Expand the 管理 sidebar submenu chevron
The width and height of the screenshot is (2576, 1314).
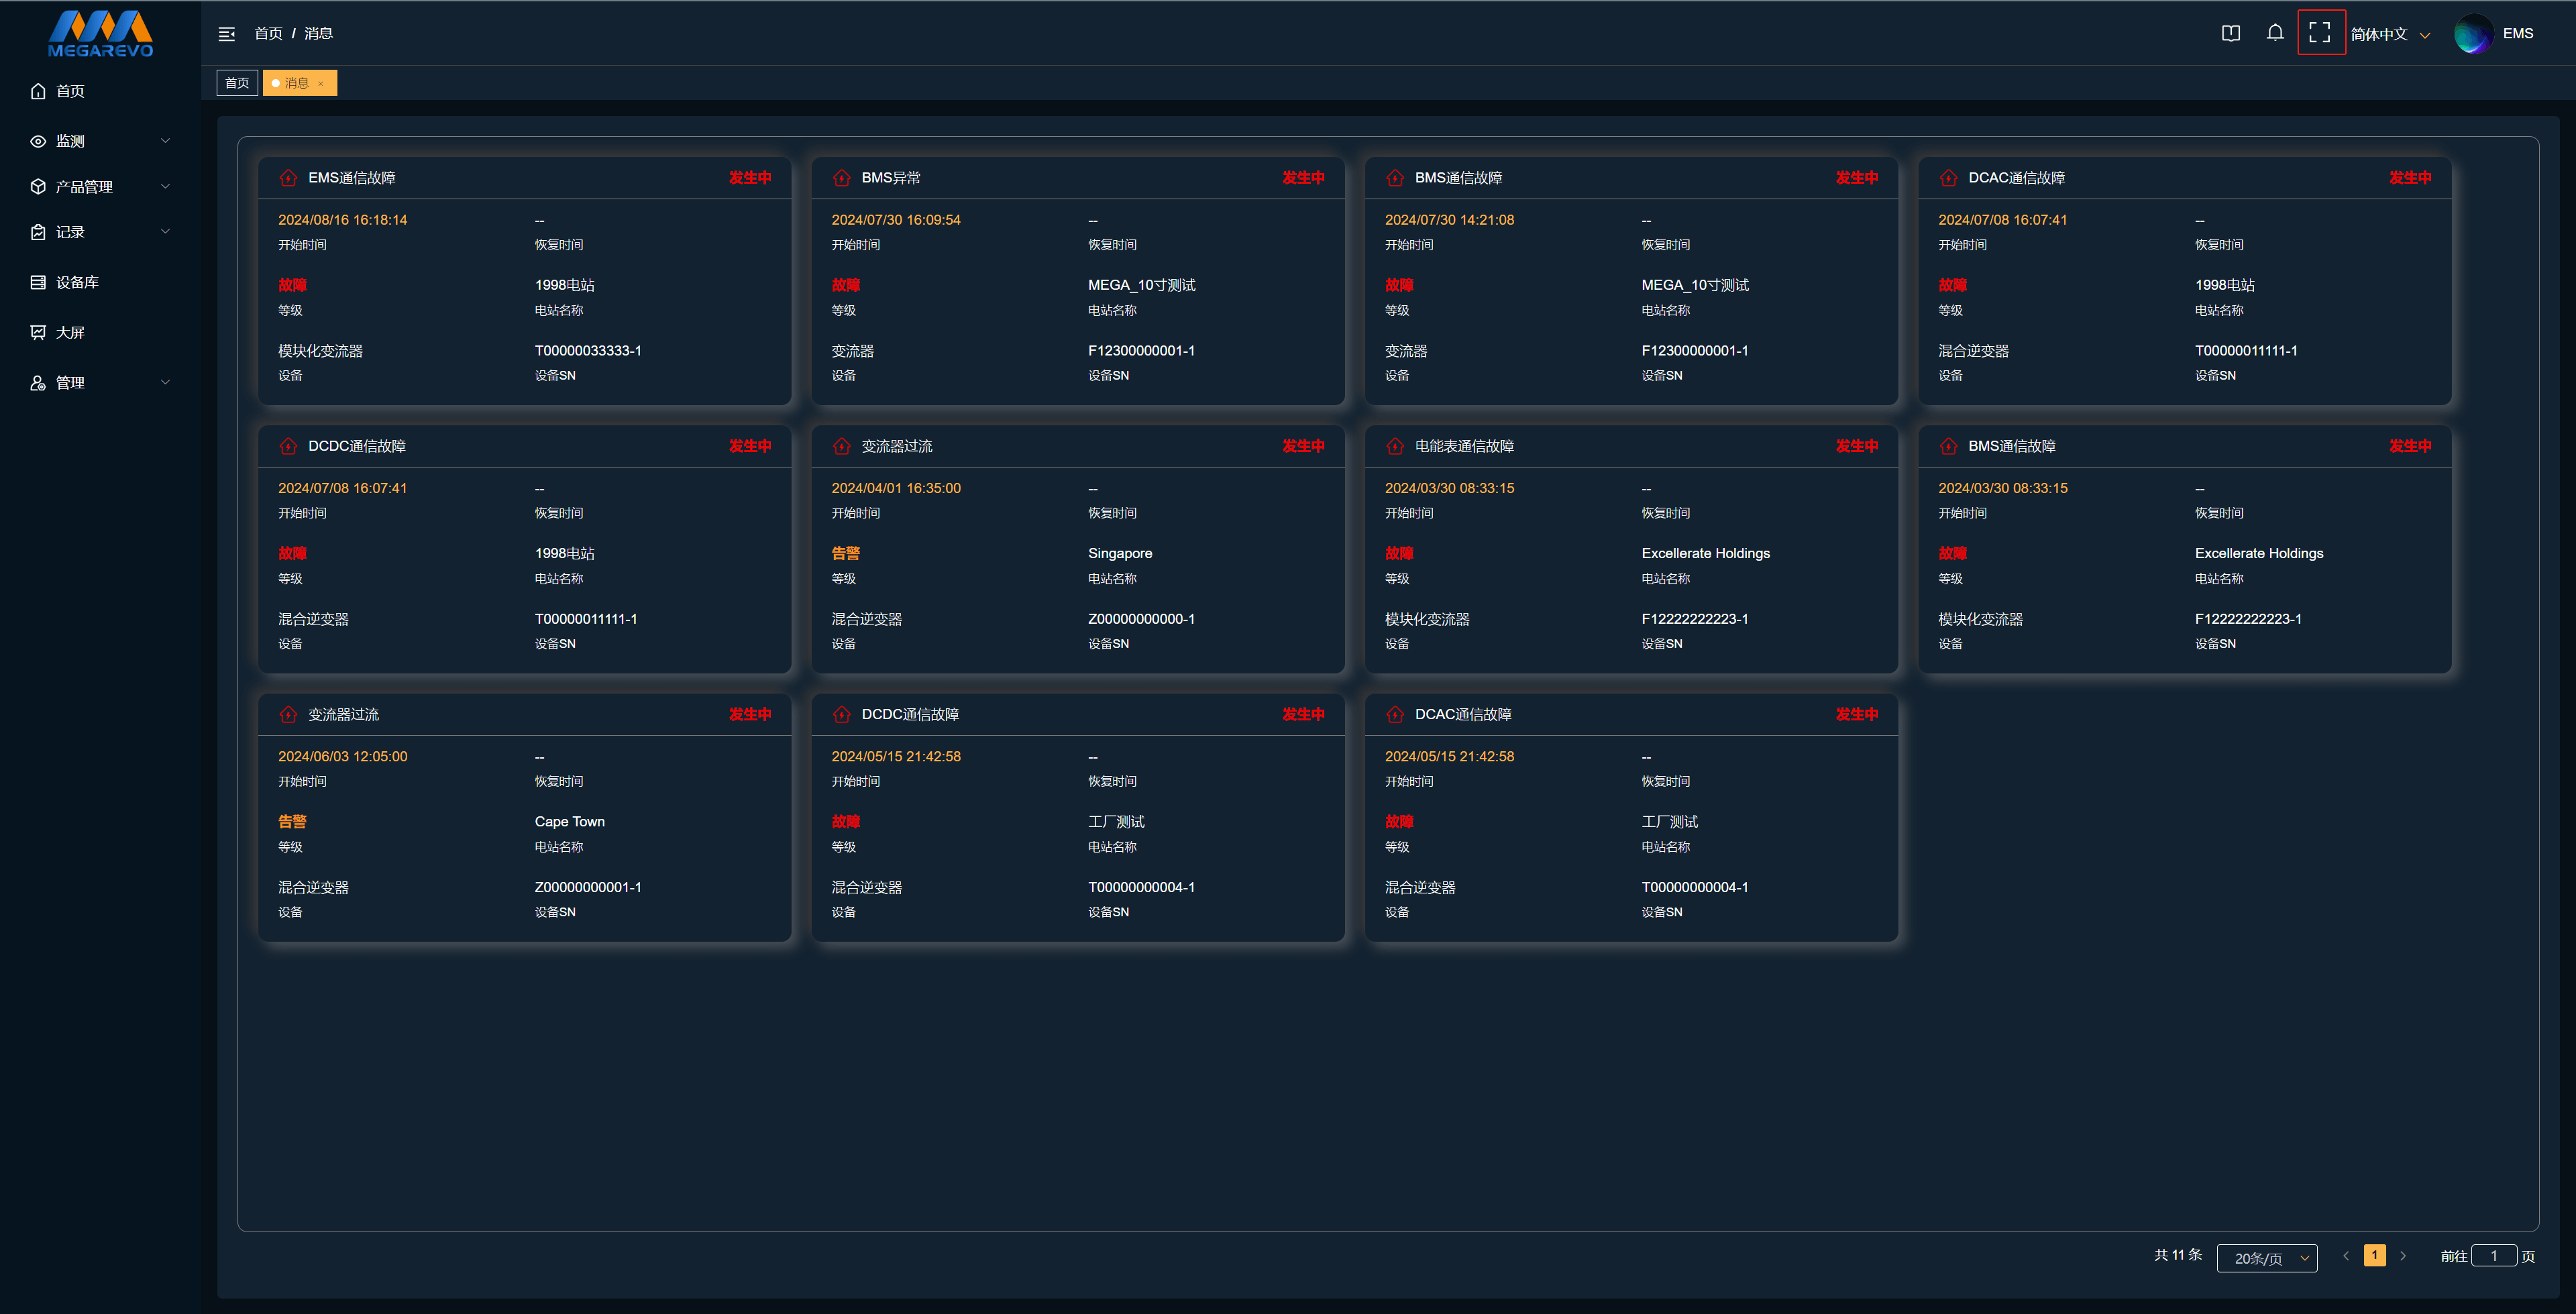(x=166, y=382)
